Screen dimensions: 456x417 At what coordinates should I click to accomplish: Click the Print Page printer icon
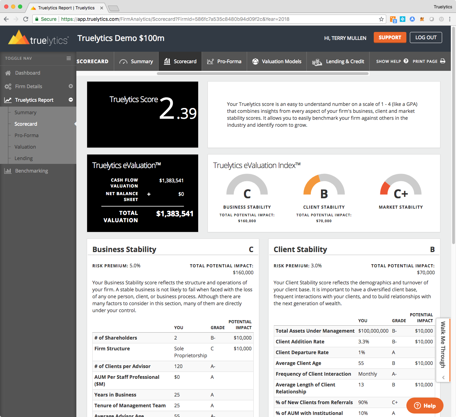(443, 61)
